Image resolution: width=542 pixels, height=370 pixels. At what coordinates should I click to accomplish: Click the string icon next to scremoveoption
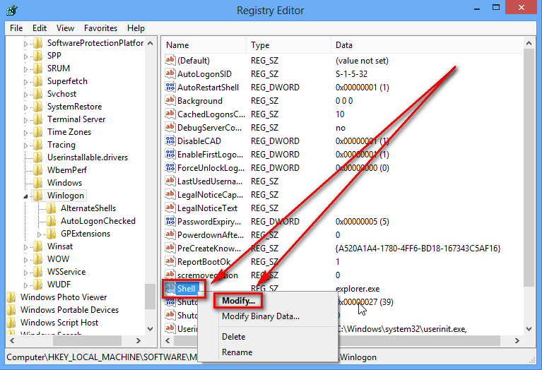(x=170, y=275)
